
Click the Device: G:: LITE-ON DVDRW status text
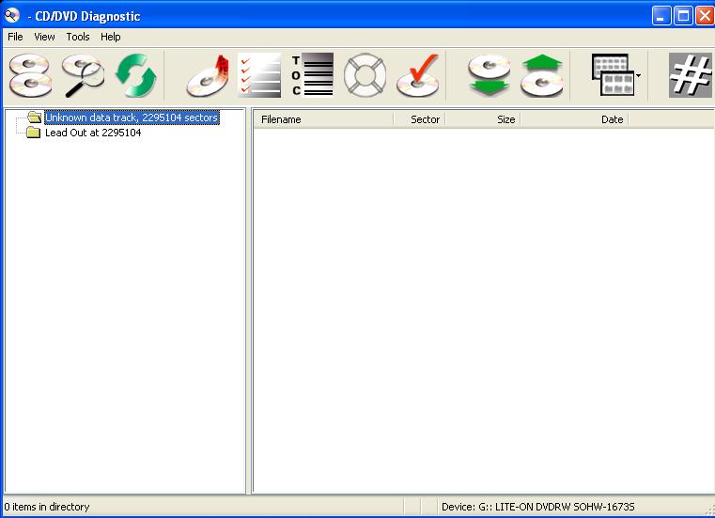click(538, 507)
